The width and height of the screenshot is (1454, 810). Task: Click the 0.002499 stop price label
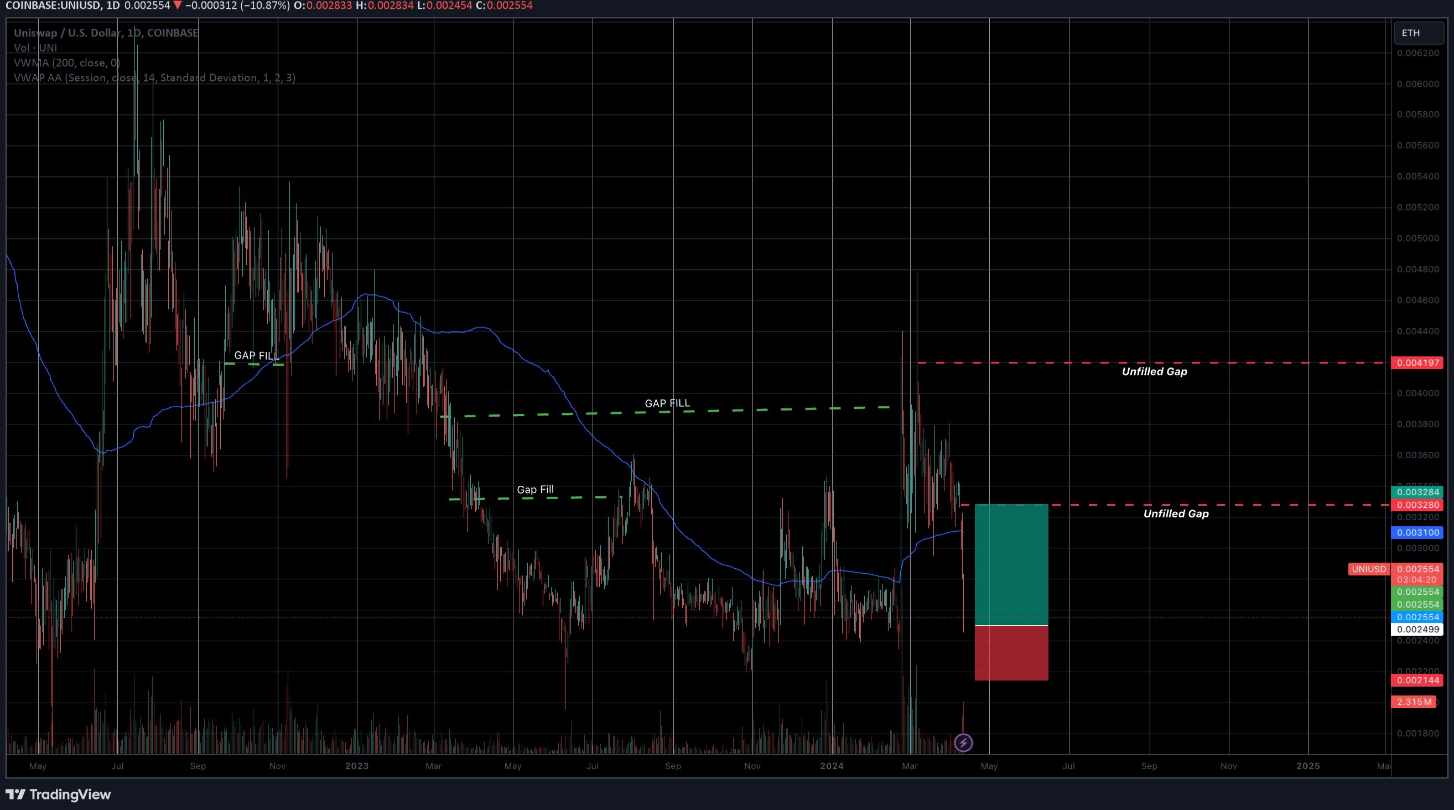(x=1418, y=629)
